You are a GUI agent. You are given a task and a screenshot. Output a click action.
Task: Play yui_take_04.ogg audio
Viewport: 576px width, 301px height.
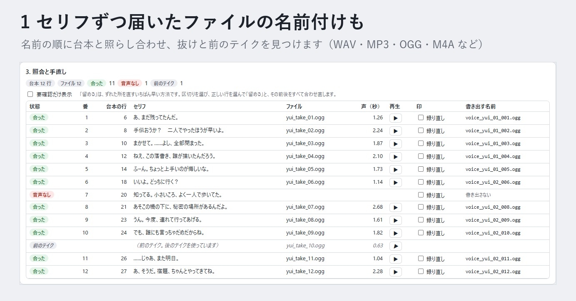(395, 157)
